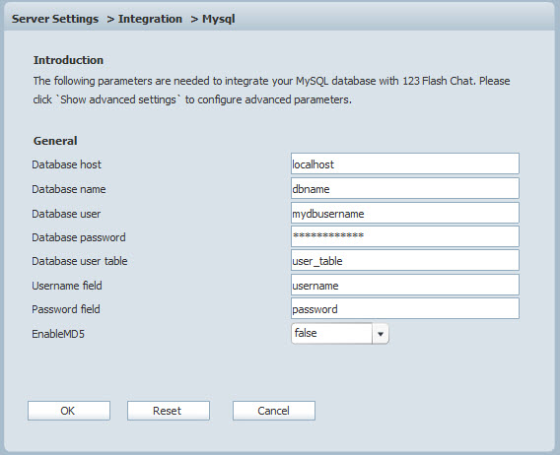Viewport: 560px width, 455px height.
Task: Edit the Database user field showing mydbusername
Action: 405,213
